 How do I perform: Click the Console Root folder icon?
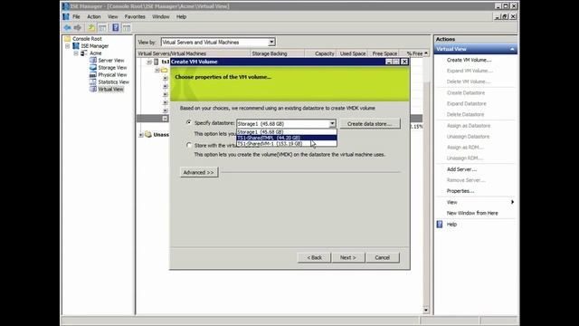[67, 38]
